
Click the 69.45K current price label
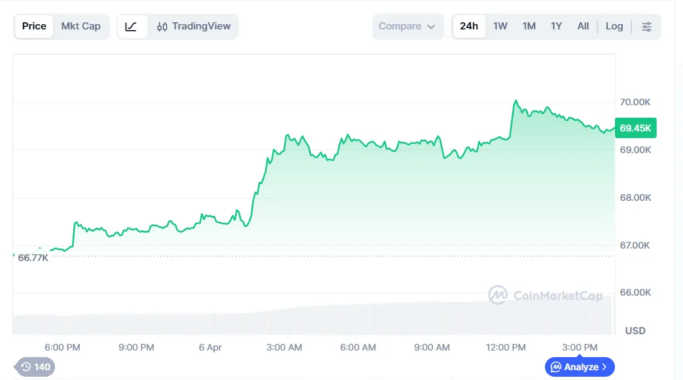click(x=635, y=128)
